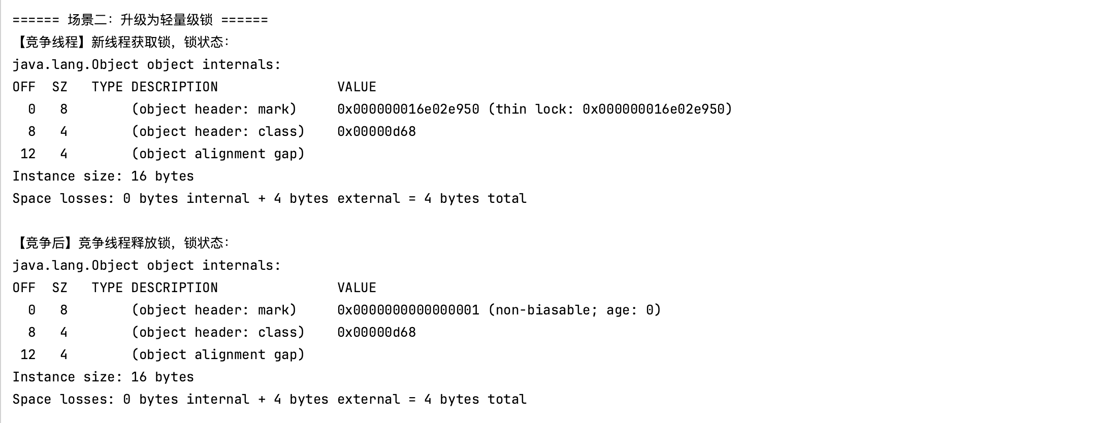Click second java.lang.Object object internals line
This screenshot has width=1106, height=423.
[x=147, y=265]
